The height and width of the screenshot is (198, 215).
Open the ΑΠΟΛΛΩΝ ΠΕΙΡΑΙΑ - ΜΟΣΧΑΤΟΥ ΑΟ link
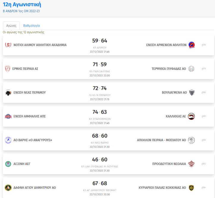tap(161, 140)
